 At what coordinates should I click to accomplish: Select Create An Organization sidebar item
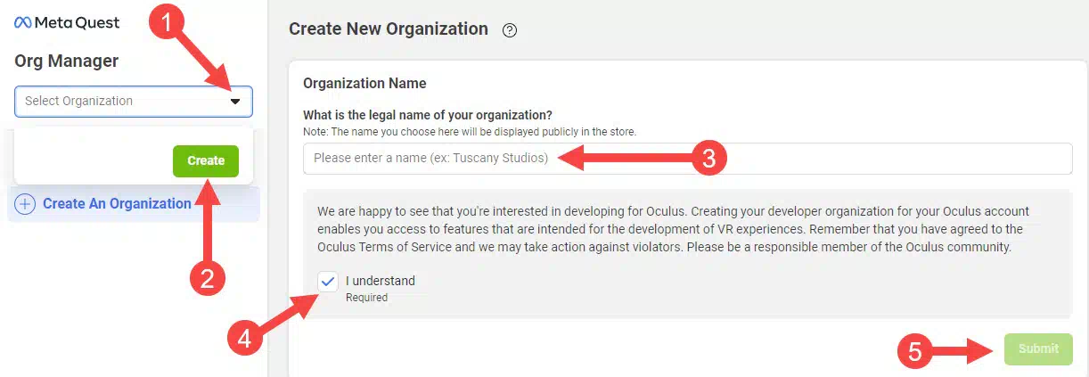(117, 203)
